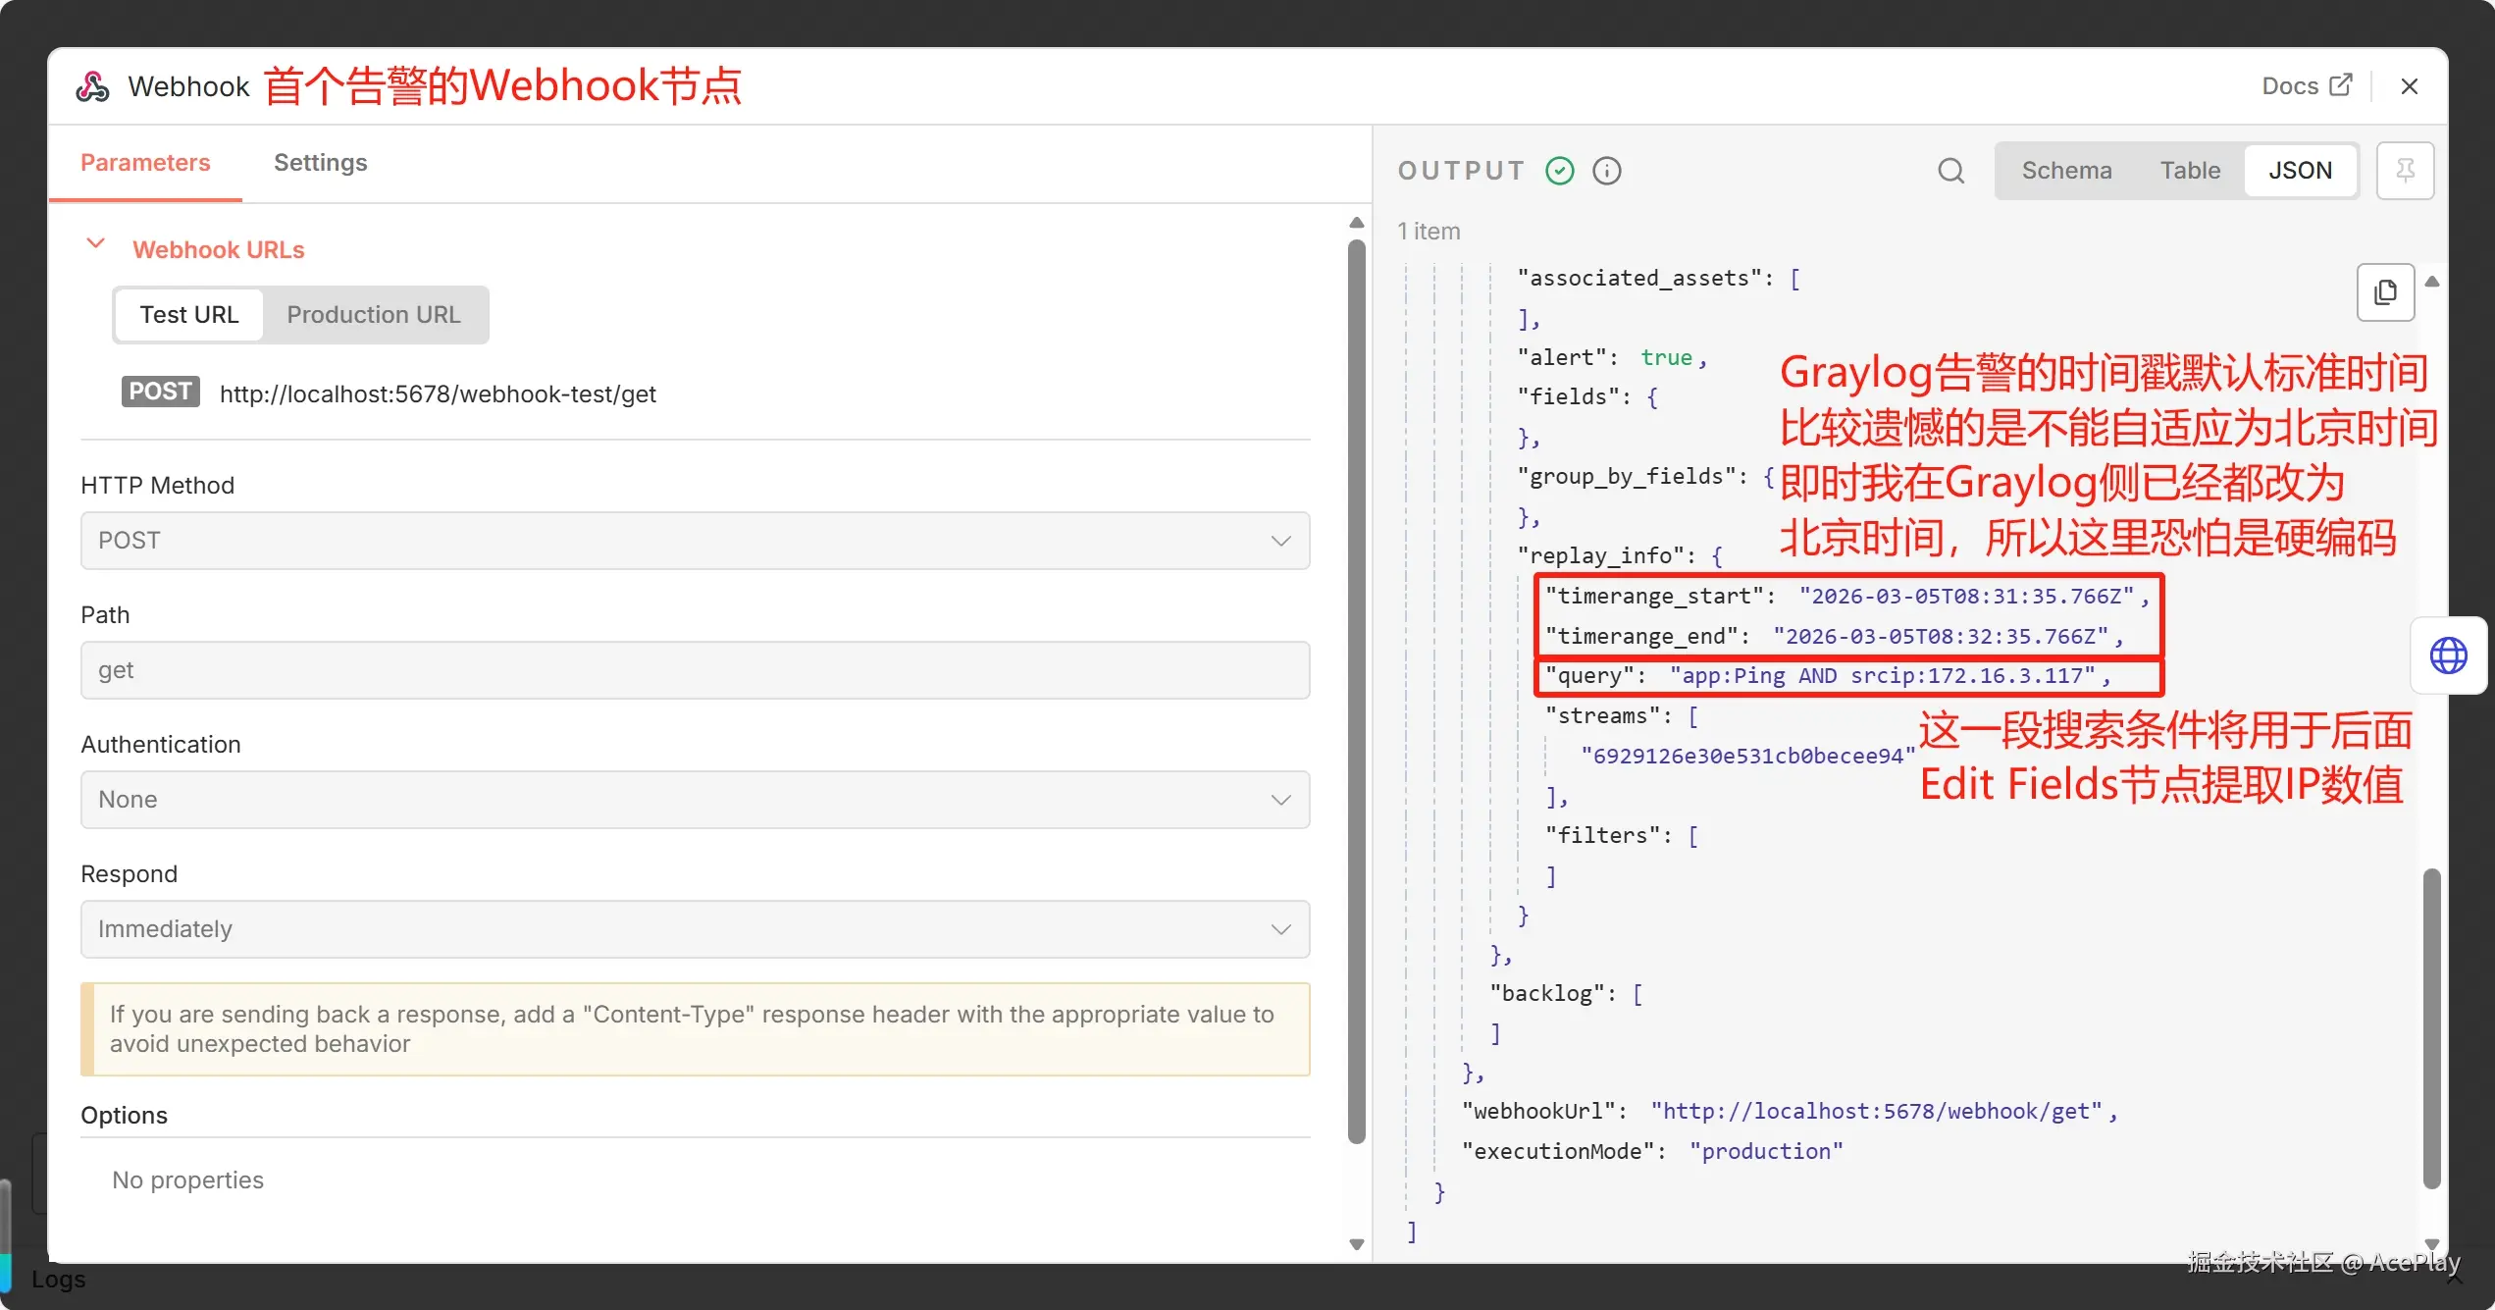Click the Path input field

[695, 670]
